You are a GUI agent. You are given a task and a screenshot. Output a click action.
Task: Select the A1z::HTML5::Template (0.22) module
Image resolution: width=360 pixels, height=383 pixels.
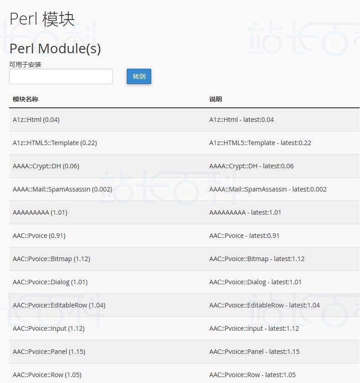[55, 143]
